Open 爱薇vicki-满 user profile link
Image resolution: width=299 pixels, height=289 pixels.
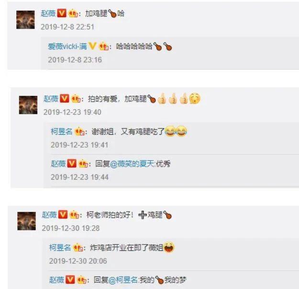point(67,46)
